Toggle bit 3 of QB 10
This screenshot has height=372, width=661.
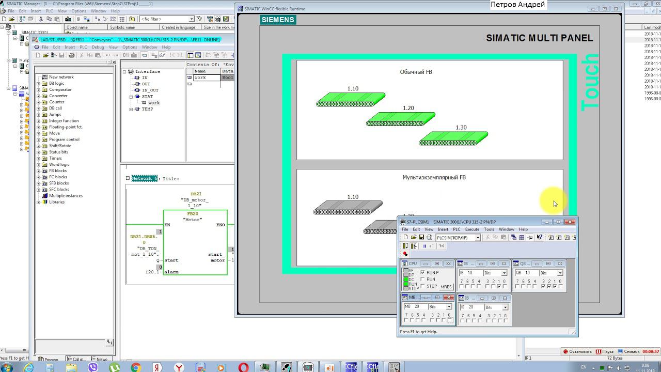[x=544, y=287]
